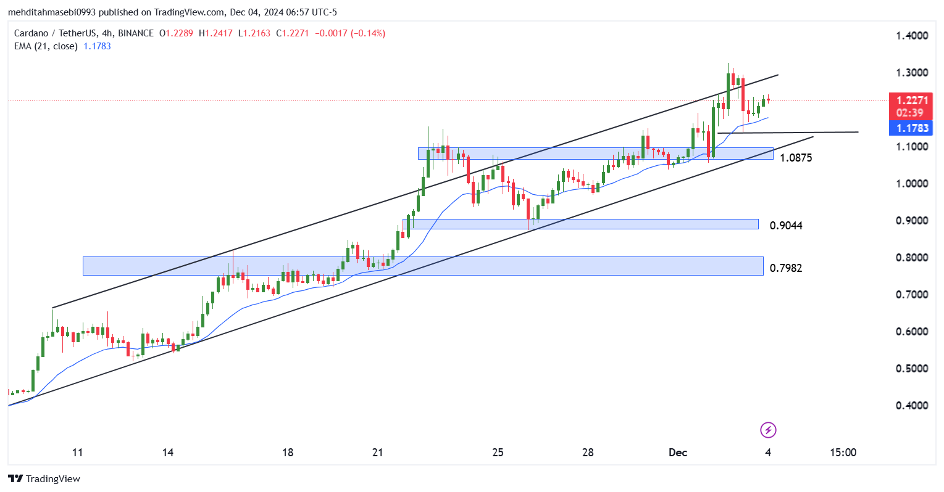Click the date label 28 on time axis
944x492 pixels.
tap(588, 453)
